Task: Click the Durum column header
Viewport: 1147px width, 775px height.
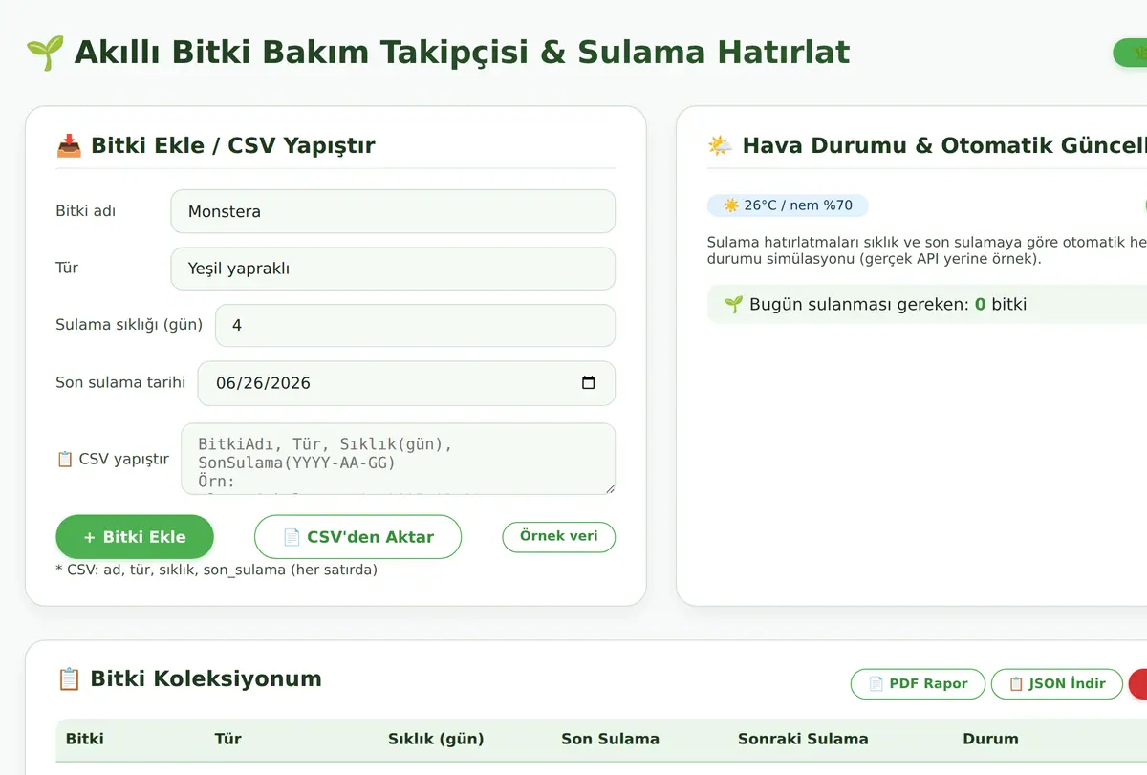Action: [991, 739]
